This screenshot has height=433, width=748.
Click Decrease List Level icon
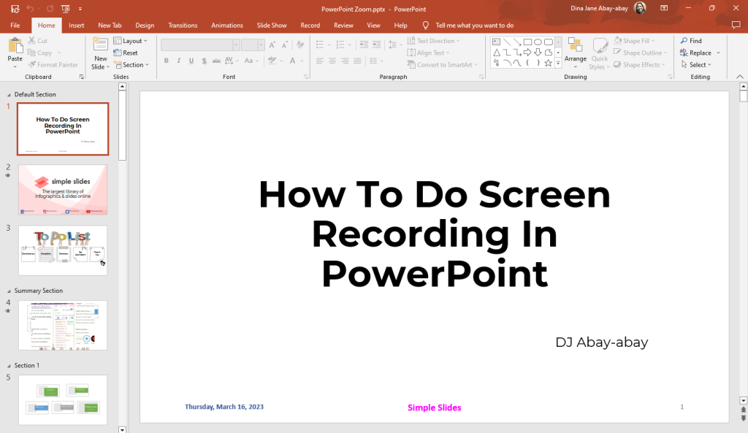pos(364,45)
